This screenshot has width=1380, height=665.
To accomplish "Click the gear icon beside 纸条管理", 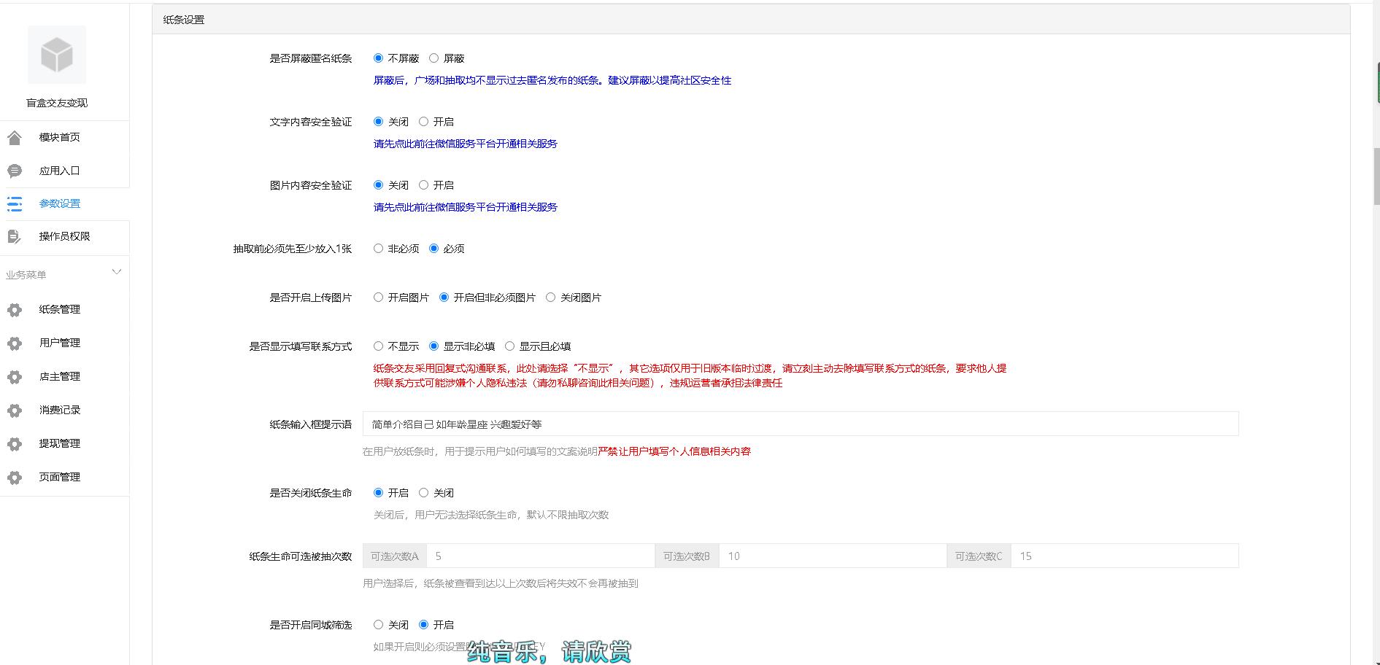I will click(x=15, y=309).
